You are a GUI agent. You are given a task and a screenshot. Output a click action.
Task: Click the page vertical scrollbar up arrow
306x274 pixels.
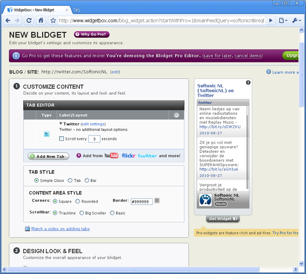point(301,30)
